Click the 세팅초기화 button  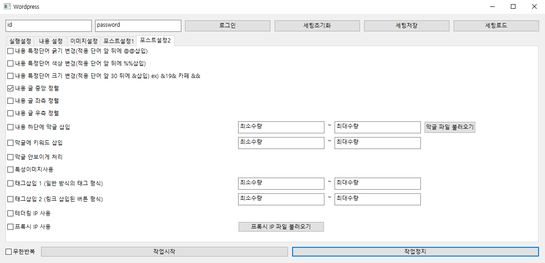(317, 26)
